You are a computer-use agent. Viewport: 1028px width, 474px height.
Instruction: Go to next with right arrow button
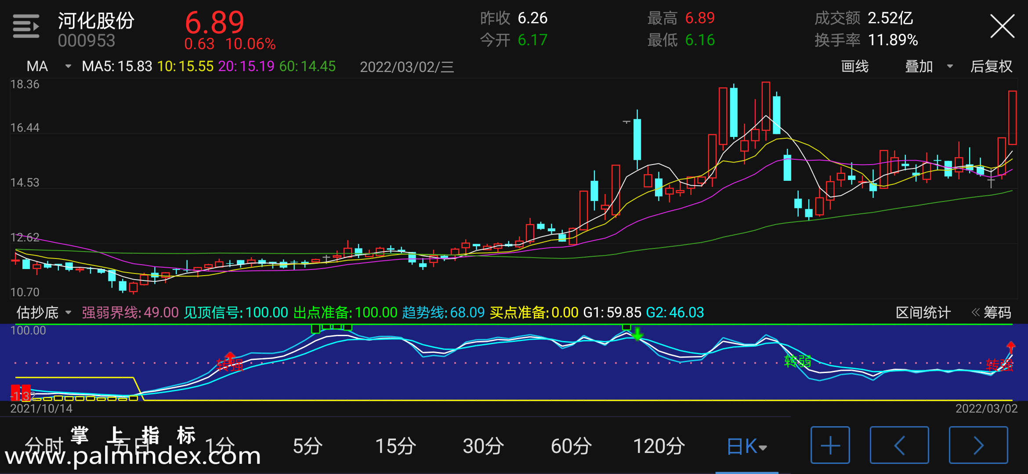(x=978, y=445)
